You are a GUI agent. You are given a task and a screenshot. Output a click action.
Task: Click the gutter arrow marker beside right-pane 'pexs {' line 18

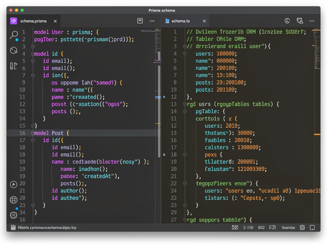pyautogui.click(x=164, y=155)
